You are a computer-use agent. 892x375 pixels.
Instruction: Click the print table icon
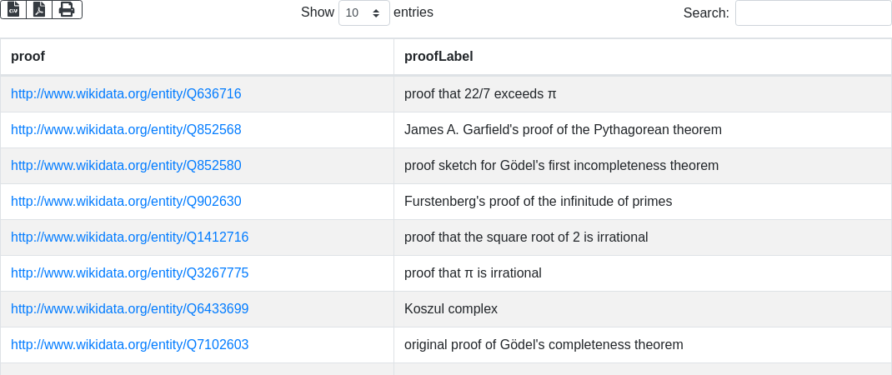click(67, 9)
